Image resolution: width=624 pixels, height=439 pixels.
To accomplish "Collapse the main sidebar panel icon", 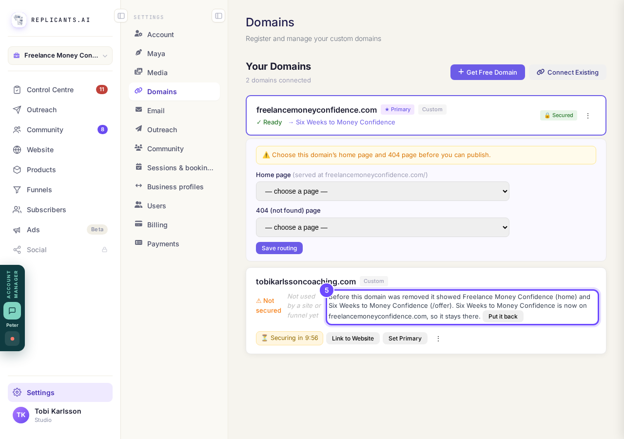I will coord(121,16).
